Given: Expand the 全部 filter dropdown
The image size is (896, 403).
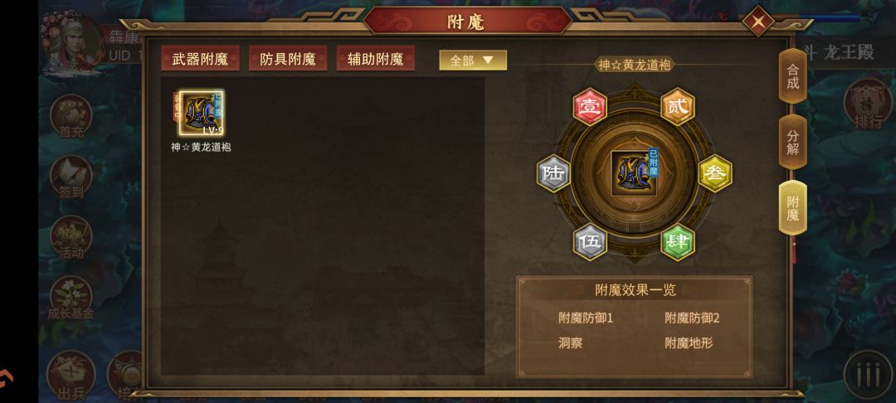Looking at the screenshot, I should [473, 60].
